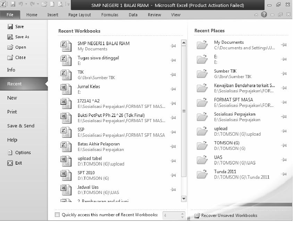The height and width of the screenshot is (228, 293).
Task: Pin My Documents recent place
Action: [284, 45]
